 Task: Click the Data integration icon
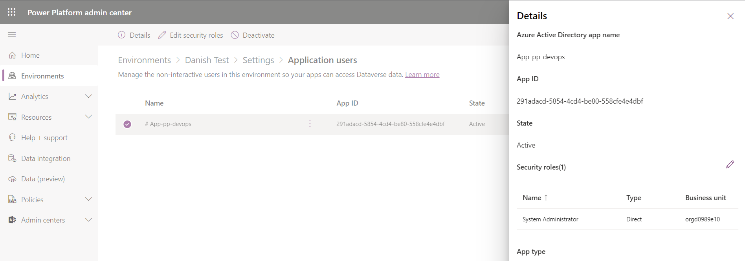pos(13,159)
